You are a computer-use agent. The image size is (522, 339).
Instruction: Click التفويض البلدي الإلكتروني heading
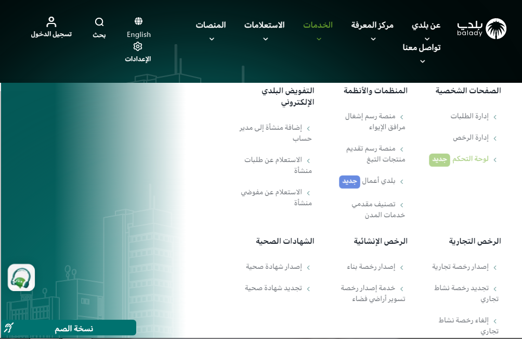[288, 96]
